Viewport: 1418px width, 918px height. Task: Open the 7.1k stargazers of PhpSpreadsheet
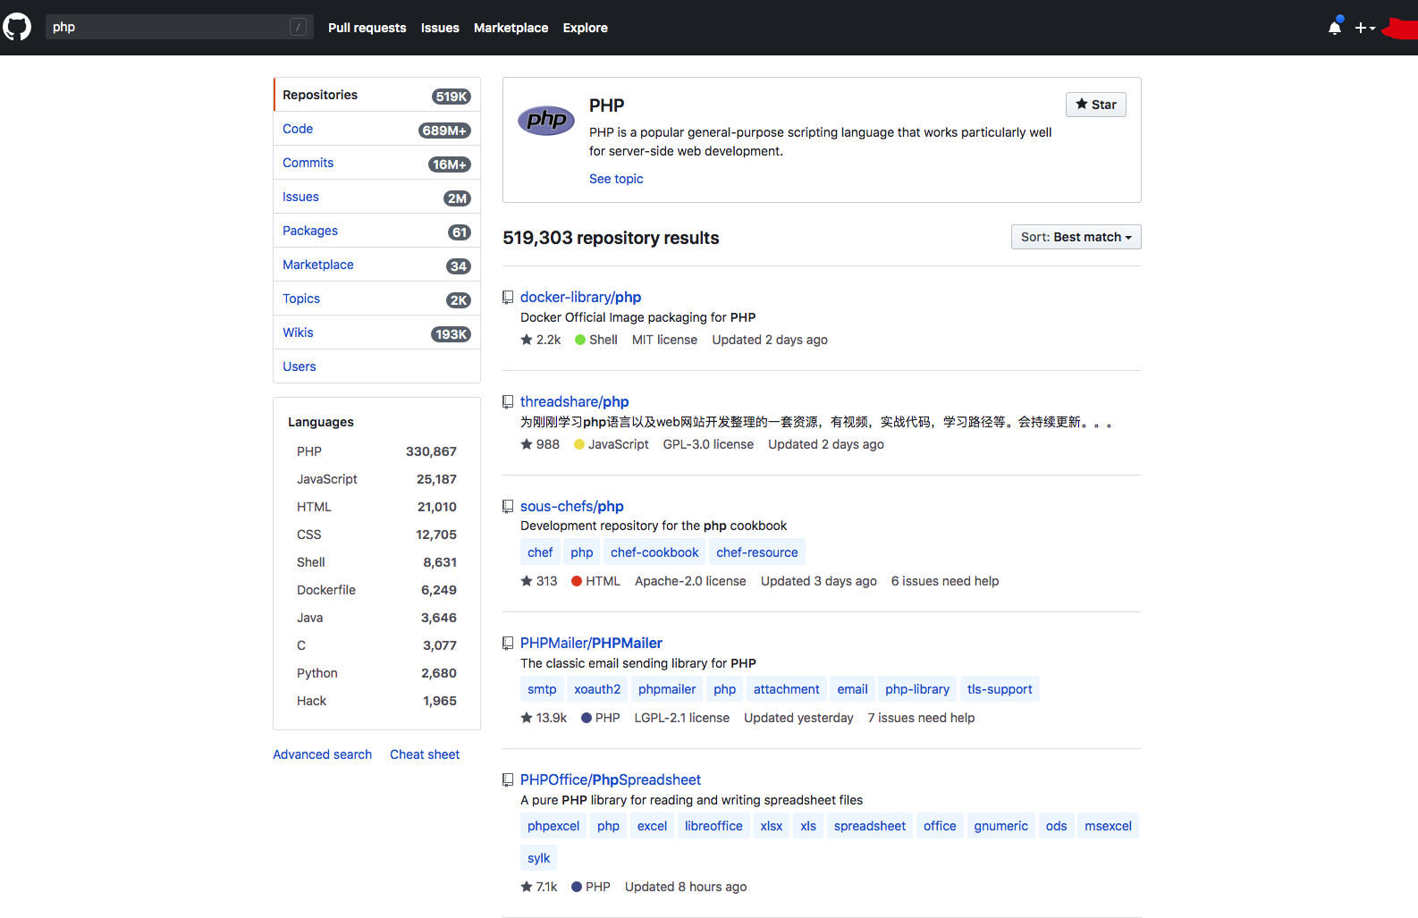click(539, 887)
